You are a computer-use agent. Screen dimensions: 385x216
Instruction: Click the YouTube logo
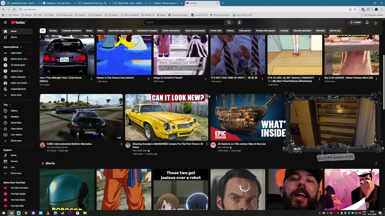pos(18,22)
